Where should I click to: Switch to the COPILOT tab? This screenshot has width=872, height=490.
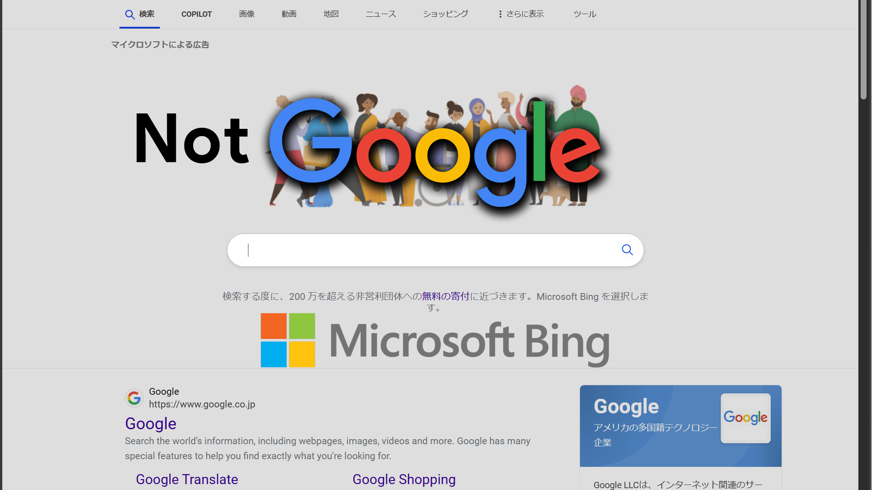pos(197,14)
